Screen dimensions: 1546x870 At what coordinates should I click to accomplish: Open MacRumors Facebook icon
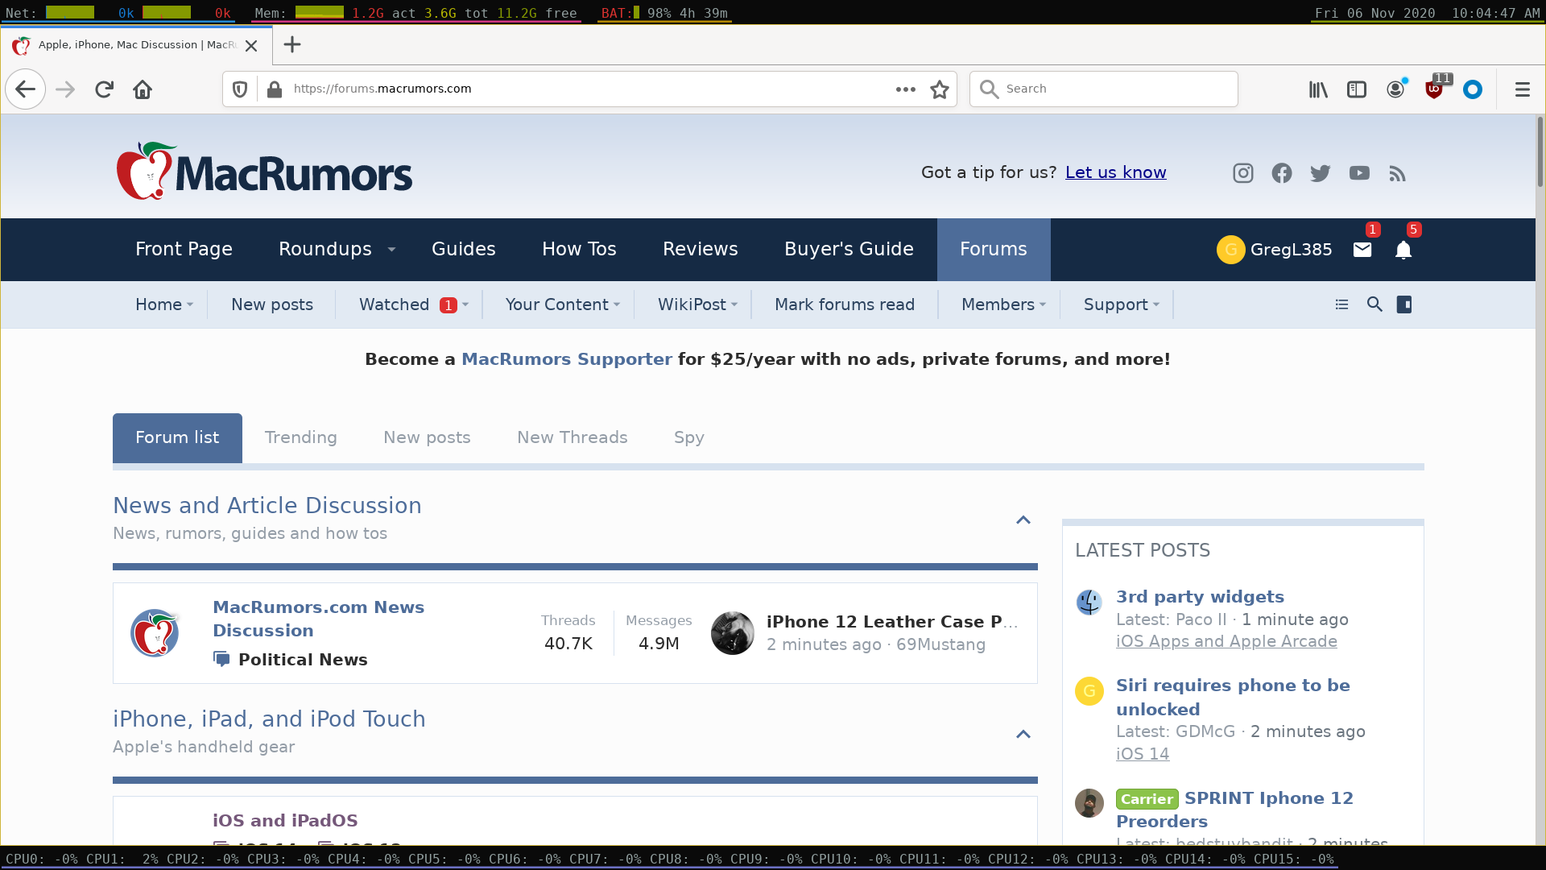pos(1282,173)
